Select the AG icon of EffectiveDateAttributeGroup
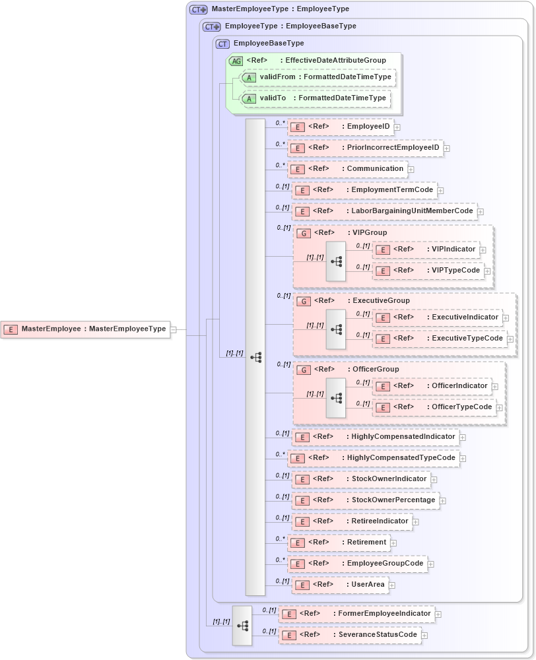The width and height of the screenshot is (536, 660). 236,60
